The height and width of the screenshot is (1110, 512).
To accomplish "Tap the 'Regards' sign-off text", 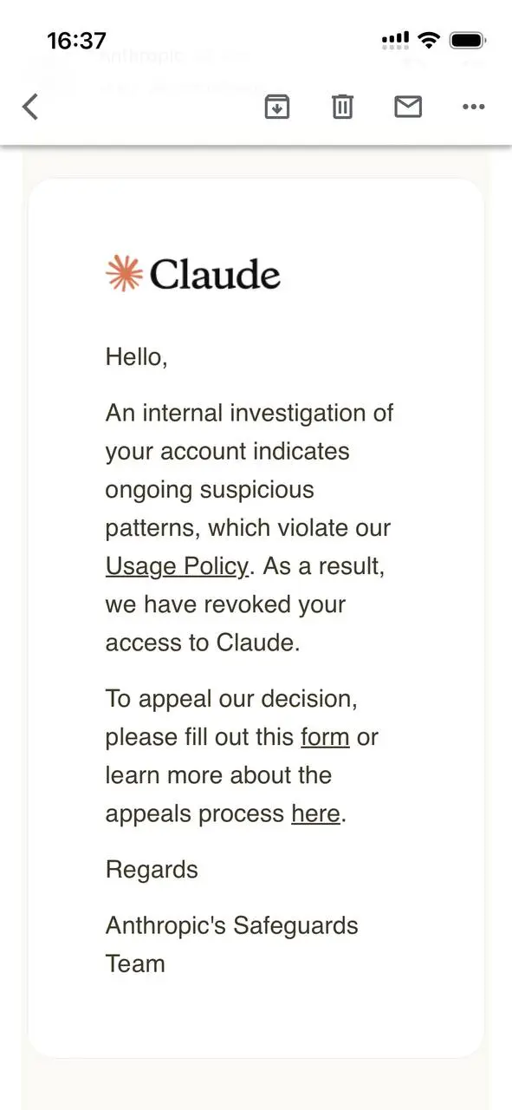I will pos(152,870).
